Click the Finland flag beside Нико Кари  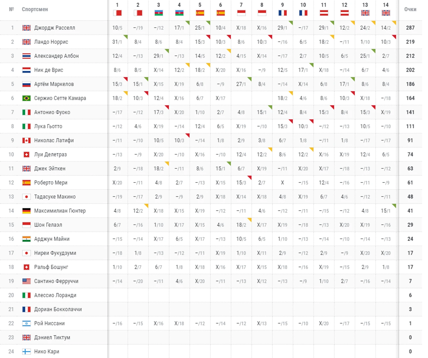[x=26, y=352]
